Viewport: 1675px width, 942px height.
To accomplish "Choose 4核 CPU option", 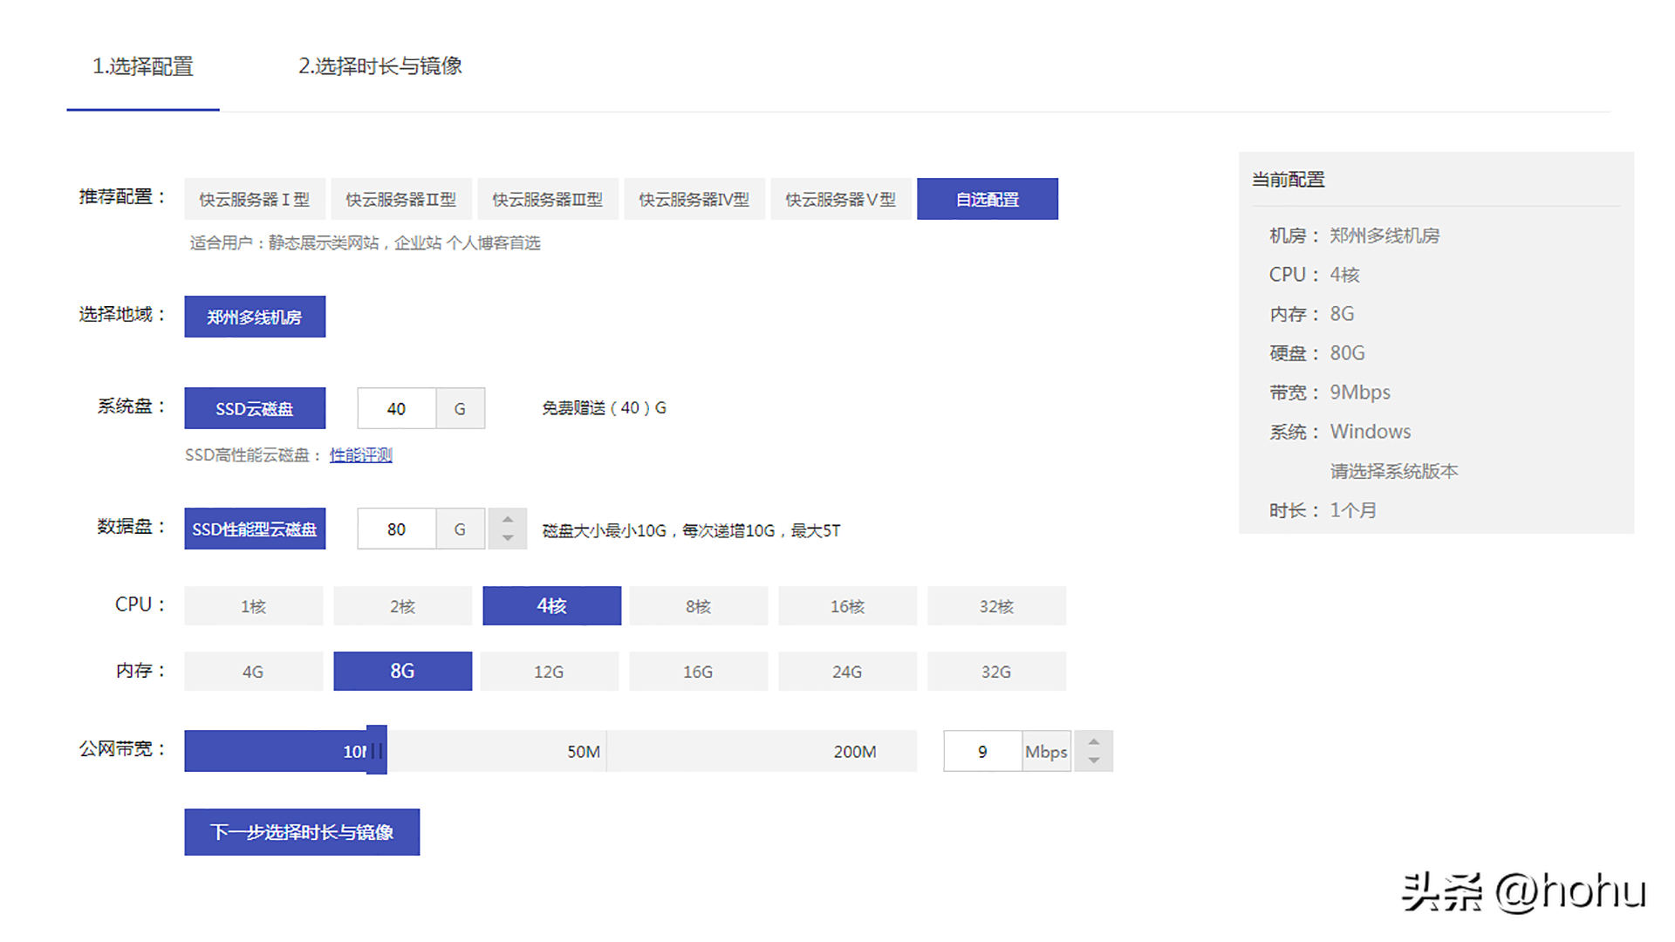I will coord(552,606).
